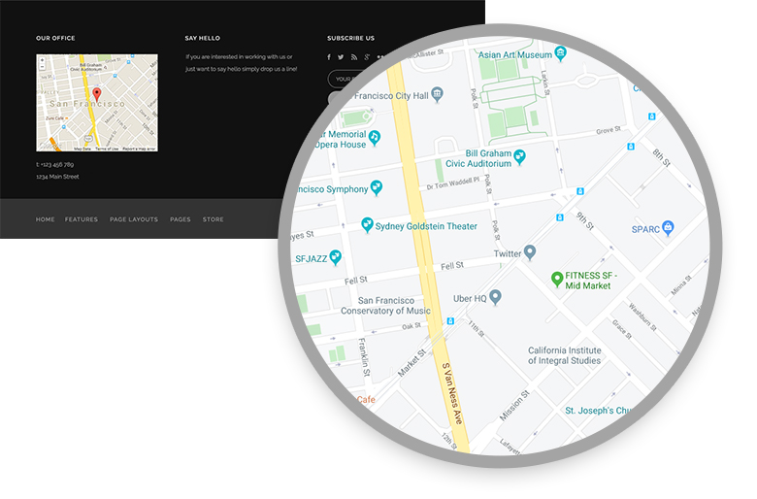Viewport: 757px width, 499px height.
Task: Open the Google Plus social icon
Action: (367, 57)
